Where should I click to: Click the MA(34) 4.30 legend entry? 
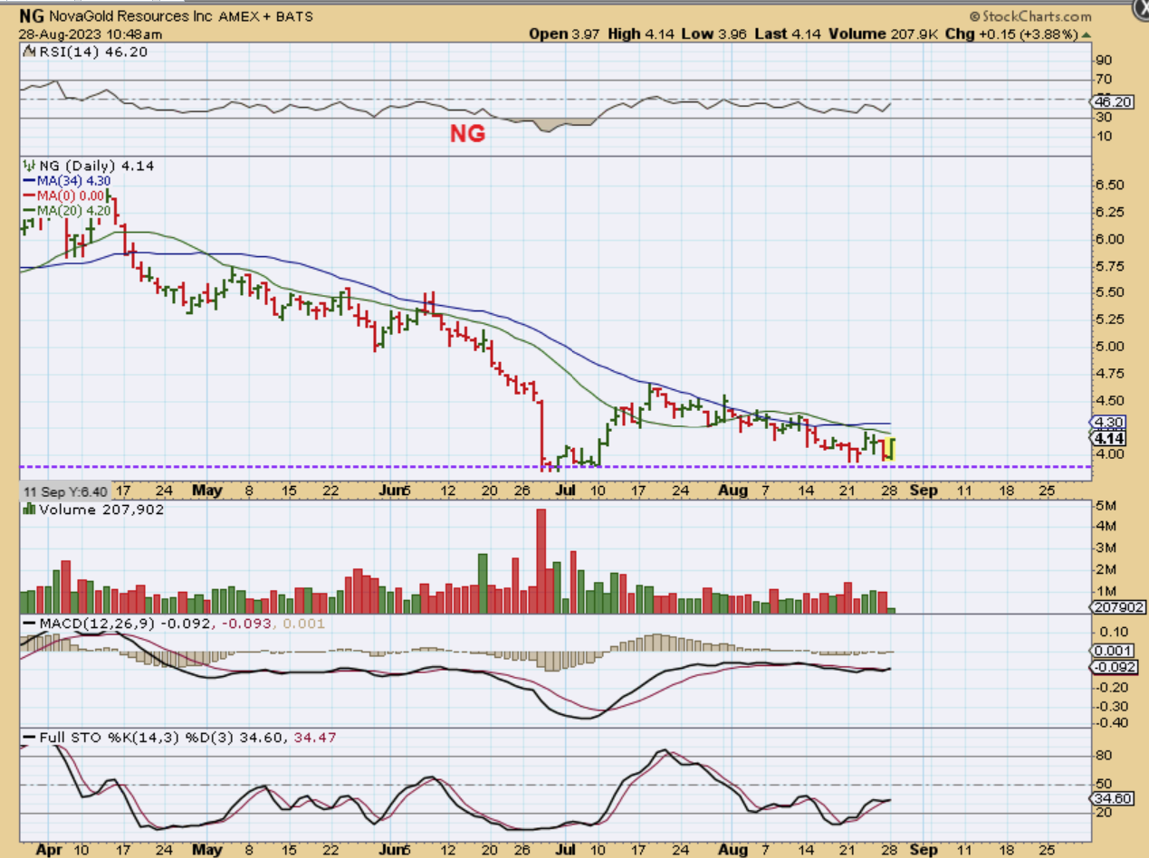[x=72, y=181]
